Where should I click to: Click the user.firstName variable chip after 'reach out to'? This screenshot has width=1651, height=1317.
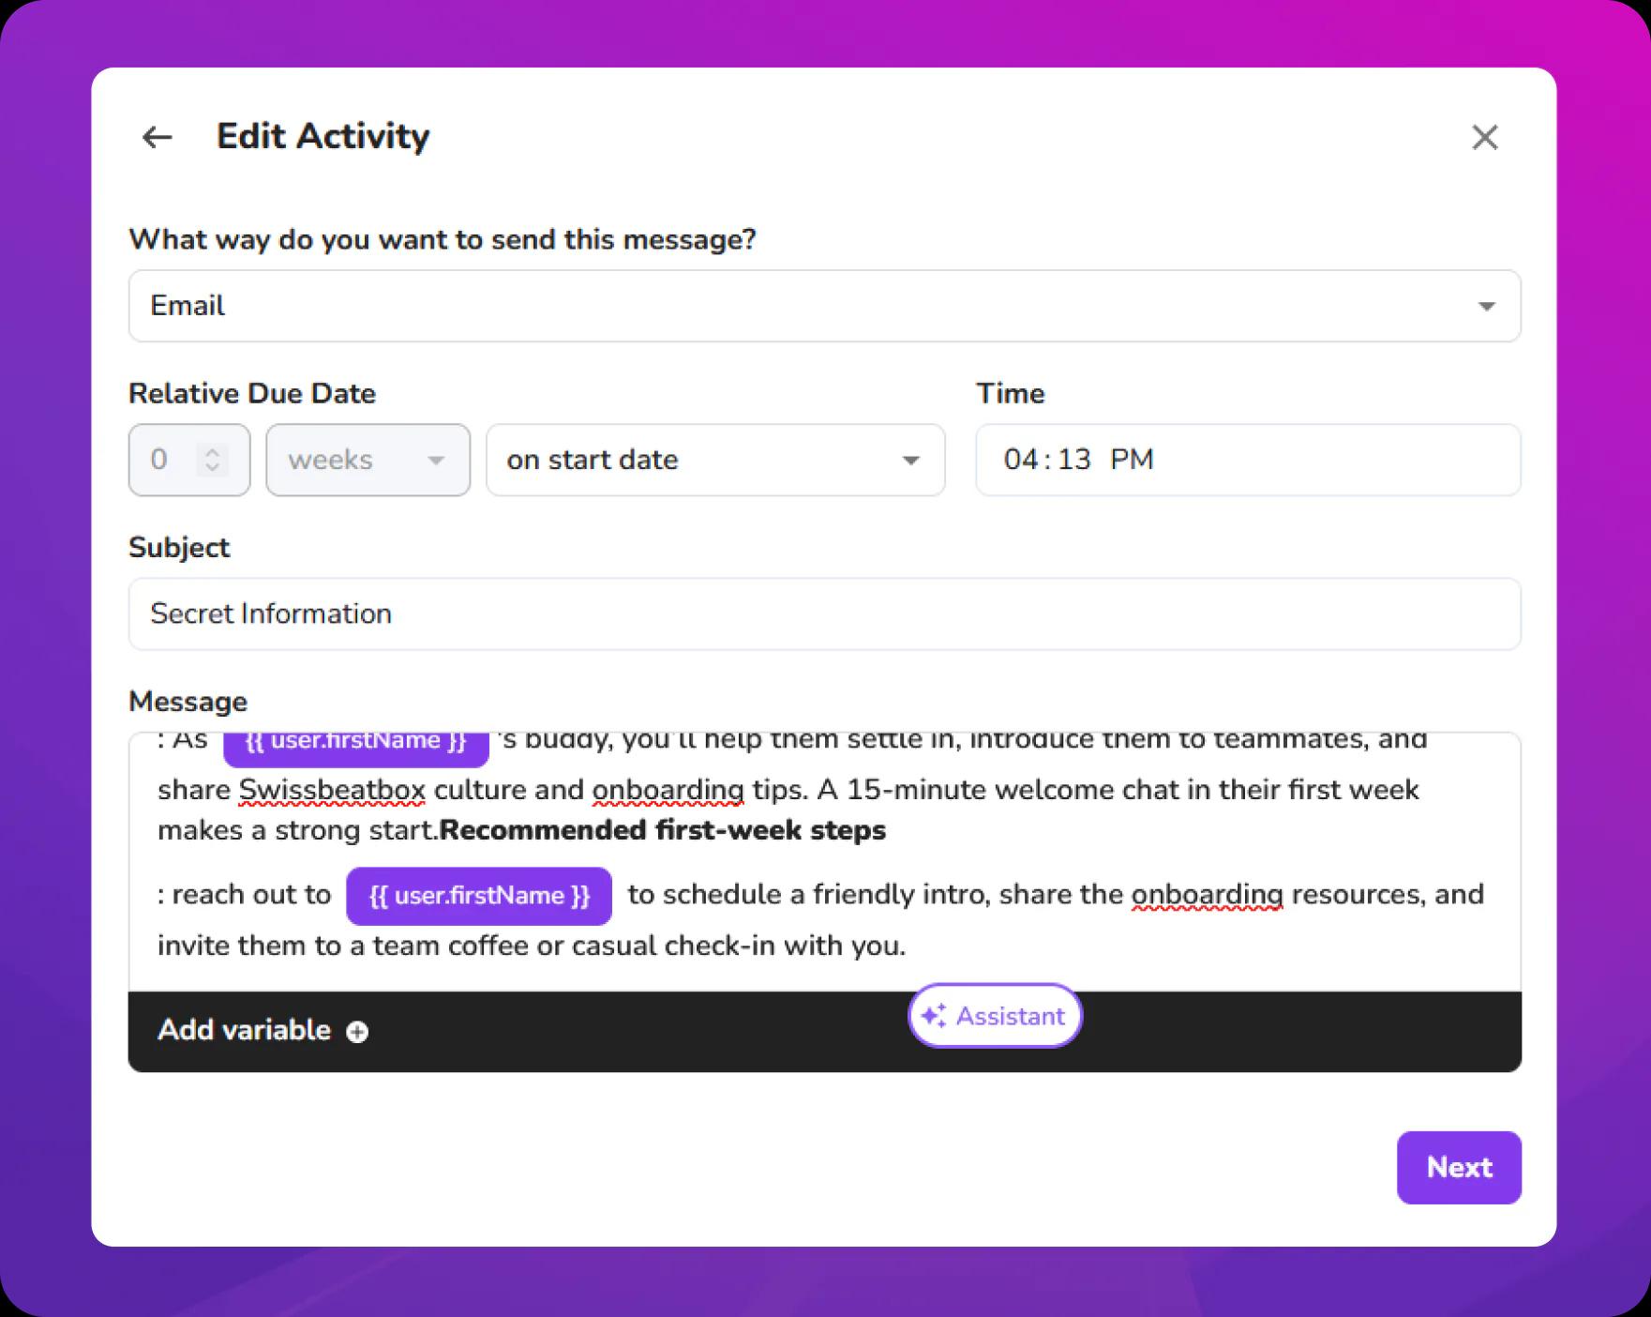(479, 896)
